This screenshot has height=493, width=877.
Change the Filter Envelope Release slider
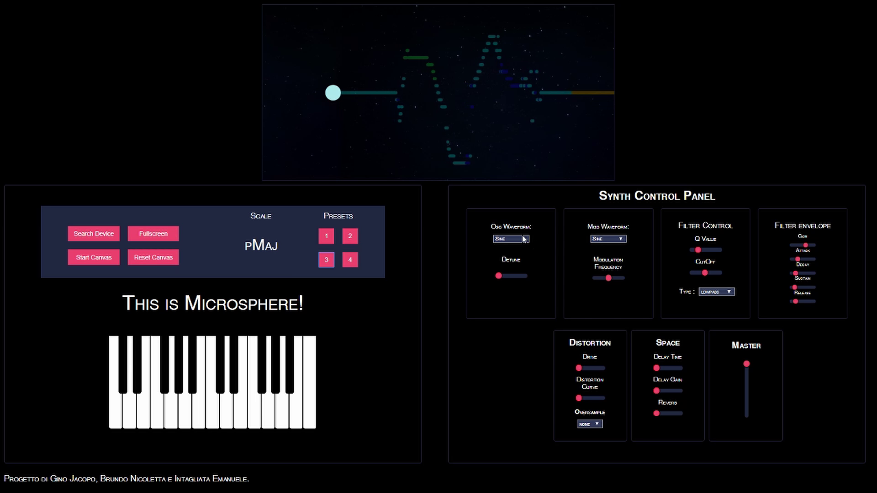(803, 301)
